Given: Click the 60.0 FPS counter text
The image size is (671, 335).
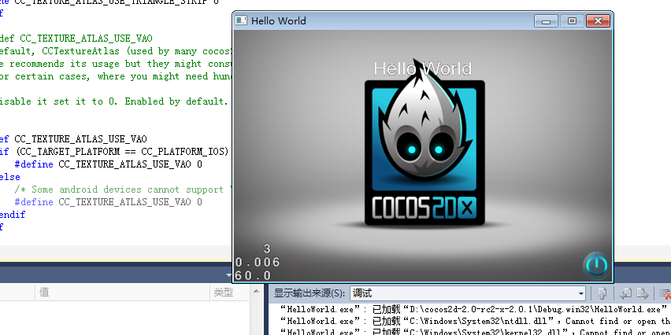Looking at the screenshot, I should point(253,275).
